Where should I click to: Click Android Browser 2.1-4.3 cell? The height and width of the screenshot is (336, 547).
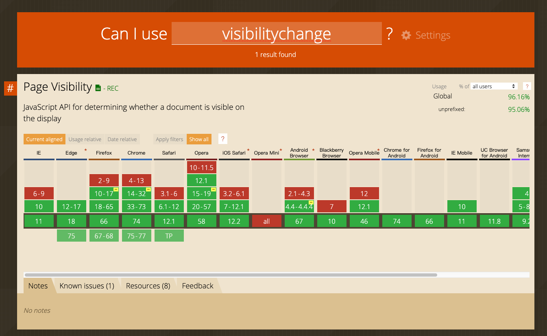coord(299,193)
